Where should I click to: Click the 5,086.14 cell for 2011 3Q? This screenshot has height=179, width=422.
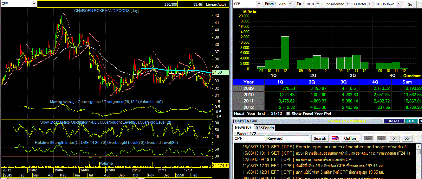(344, 101)
